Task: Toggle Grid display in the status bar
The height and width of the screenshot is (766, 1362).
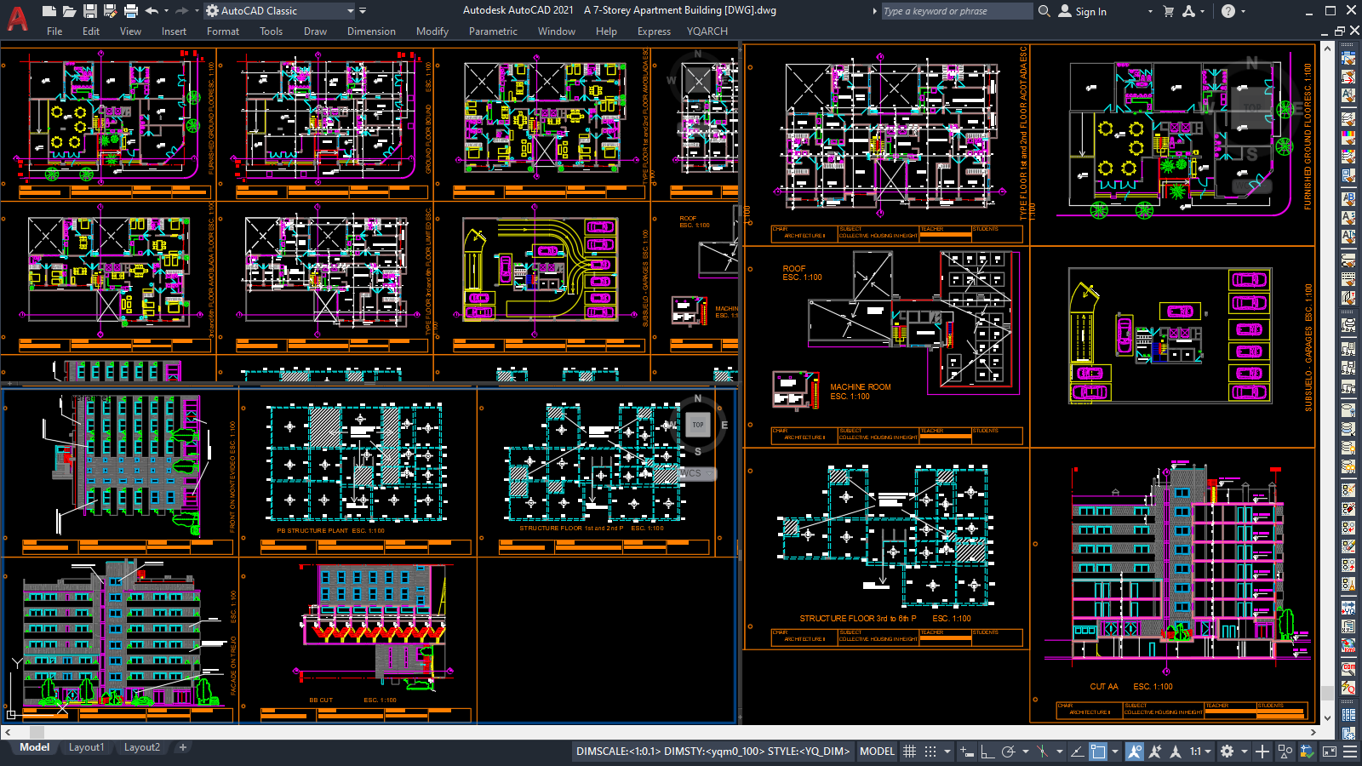Action: [910, 751]
